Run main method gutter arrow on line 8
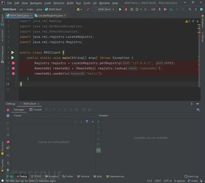The height and width of the screenshot is (183, 205). pyautogui.click(x=13, y=58)
